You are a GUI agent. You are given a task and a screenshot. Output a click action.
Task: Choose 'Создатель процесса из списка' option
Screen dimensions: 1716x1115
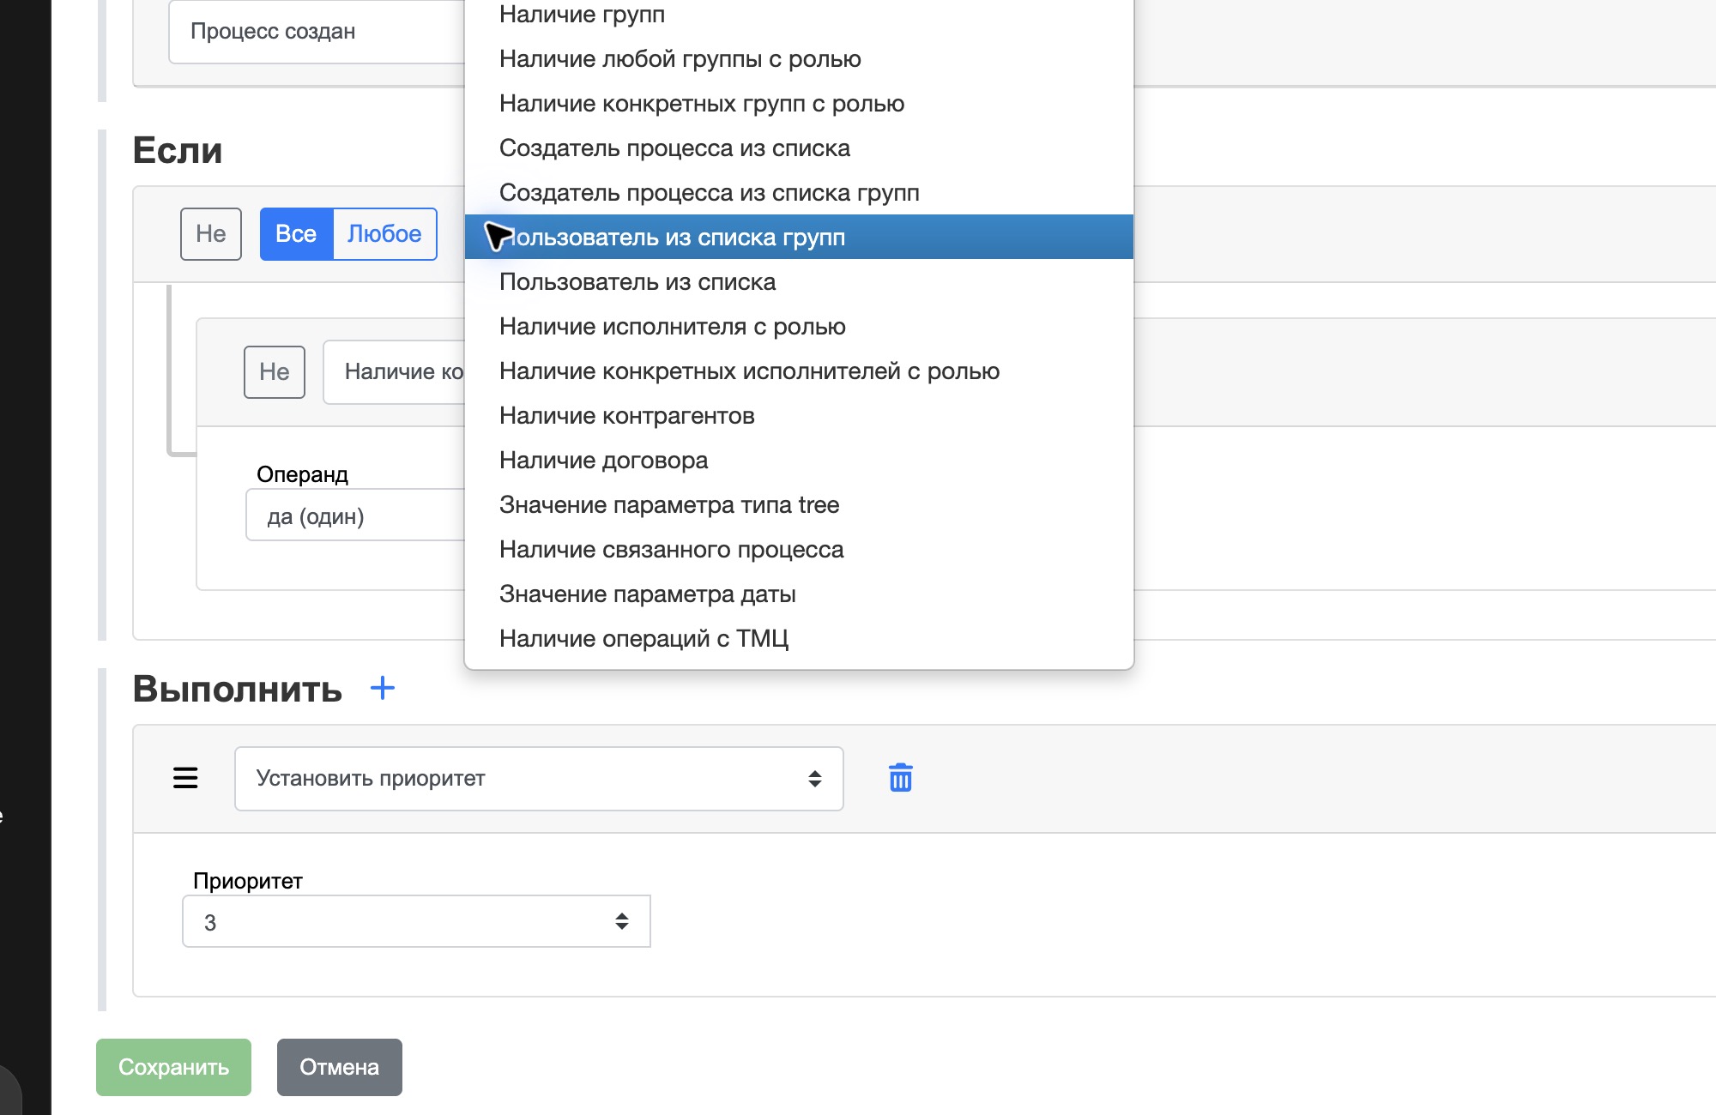click(799, 148)
